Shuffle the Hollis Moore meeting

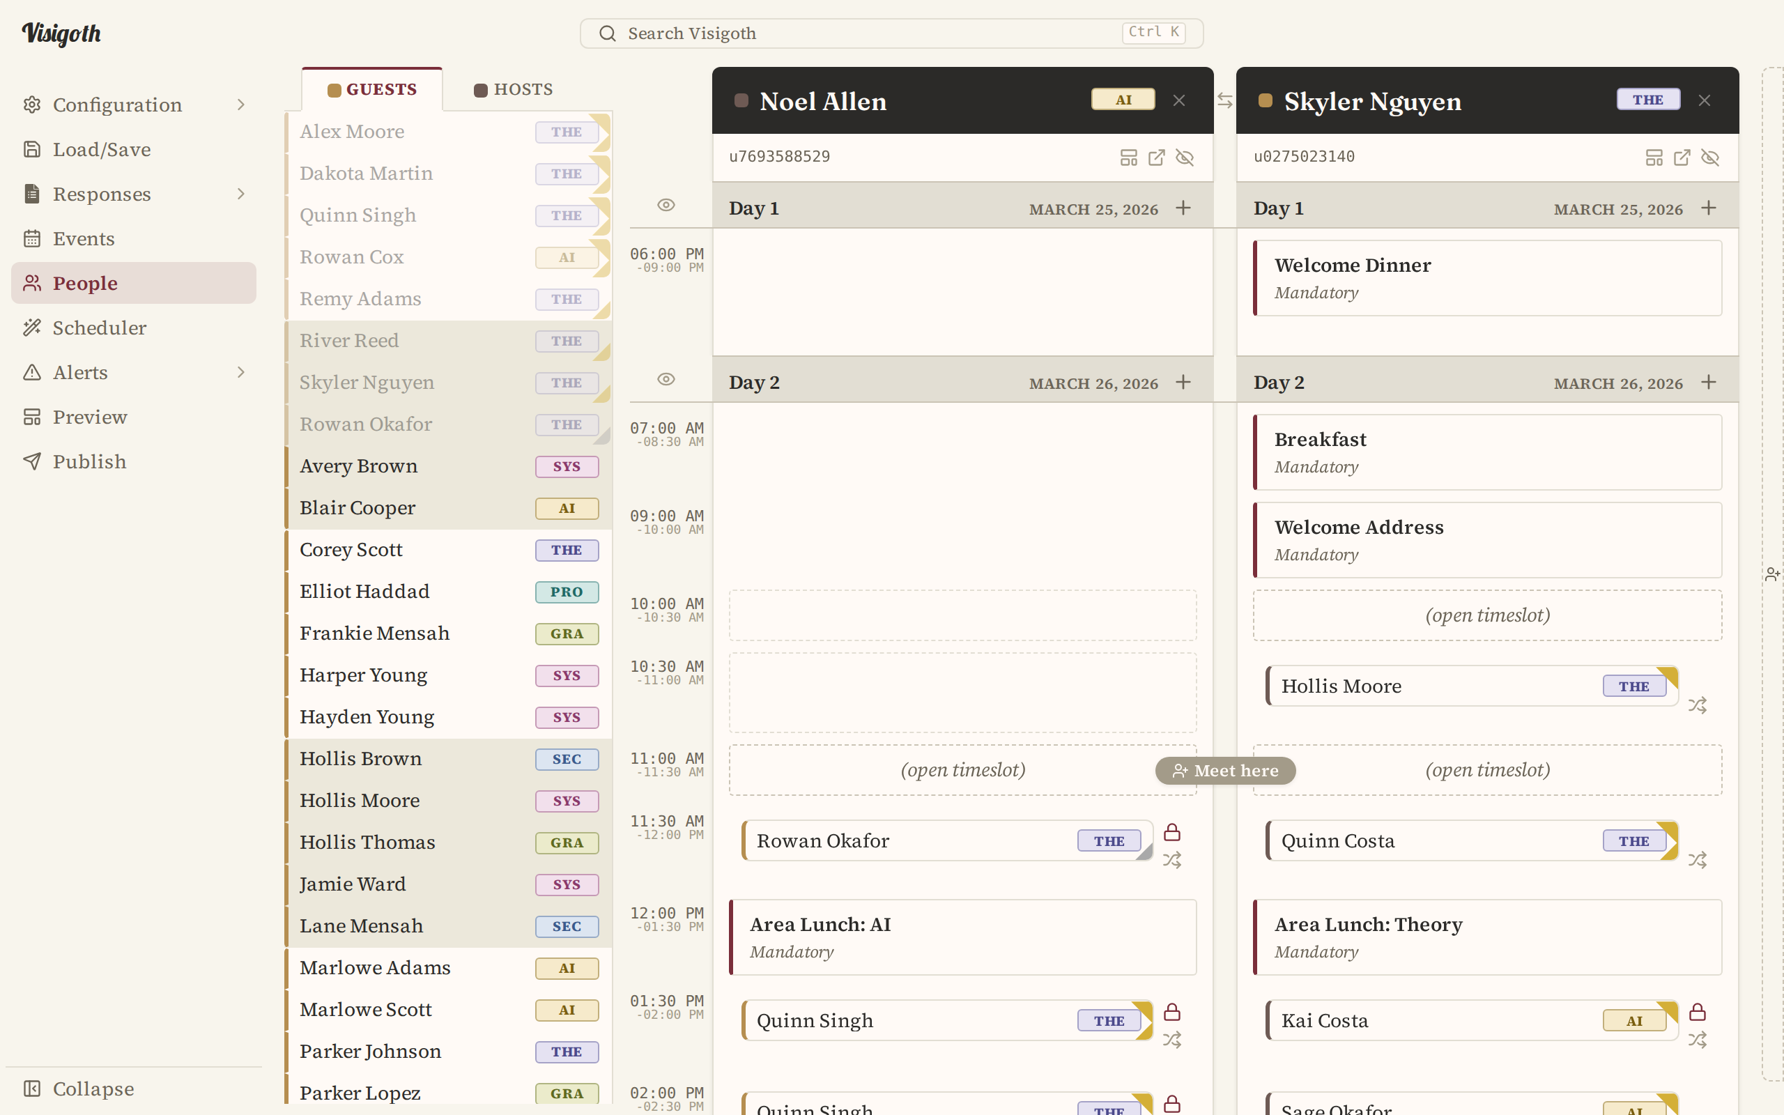[x=1697, y=705]
